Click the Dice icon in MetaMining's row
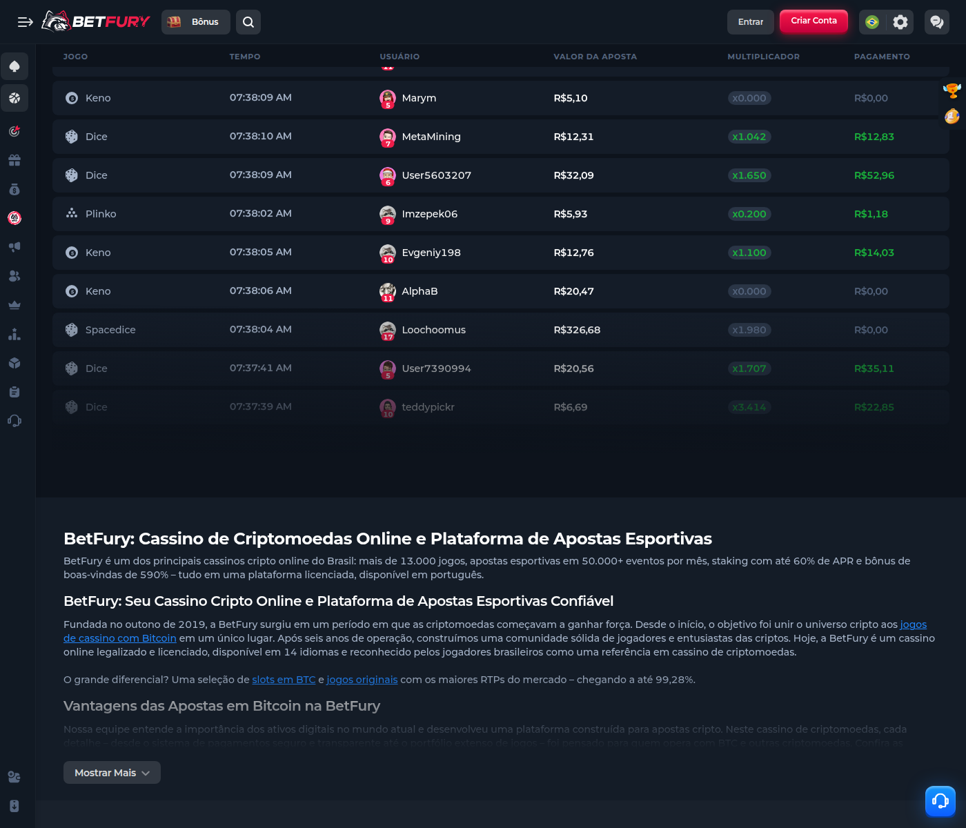This screenshot has height=828, width=966. coord(72,137)
